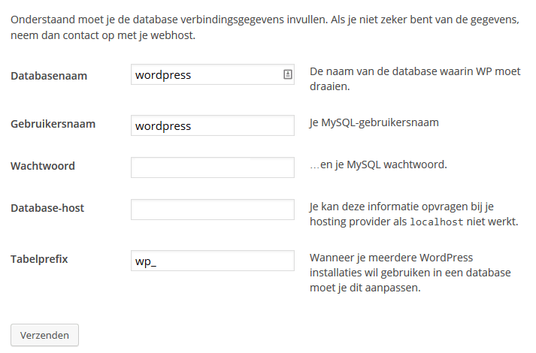This screenshot has width=536, height=353.
Task: Click the 'Wanneer je meerdere WordPress' description
Action: click(x=410, y=273)
